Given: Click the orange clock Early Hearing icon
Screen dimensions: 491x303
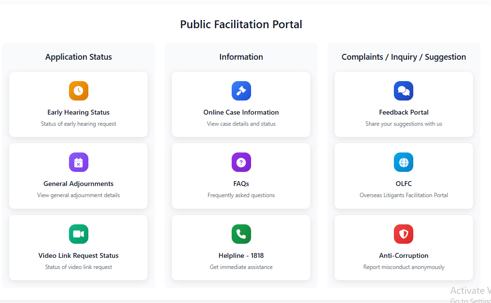Looking at the screenshot, I should (79, 91).
